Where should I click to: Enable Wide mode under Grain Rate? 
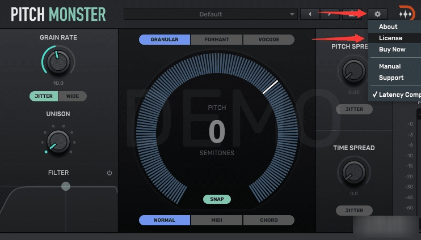tap(73, 96)
